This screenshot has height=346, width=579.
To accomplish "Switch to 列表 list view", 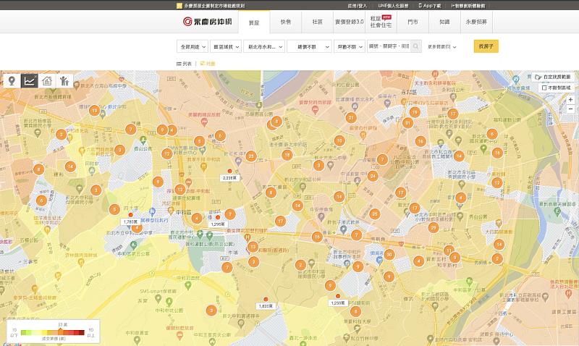I will point(185,64).
